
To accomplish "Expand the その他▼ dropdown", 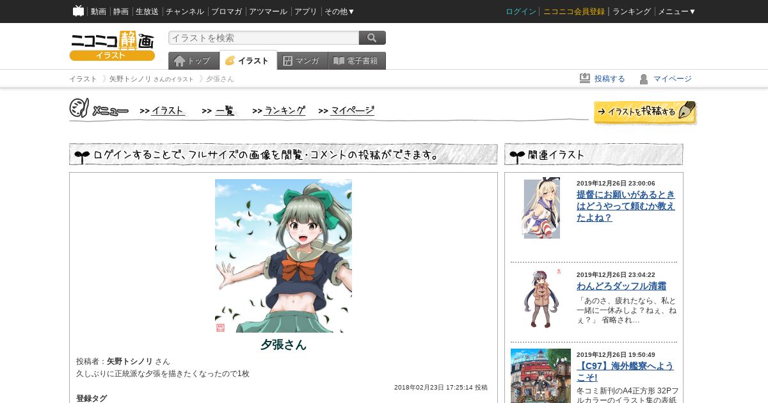I will coord(339,12).
